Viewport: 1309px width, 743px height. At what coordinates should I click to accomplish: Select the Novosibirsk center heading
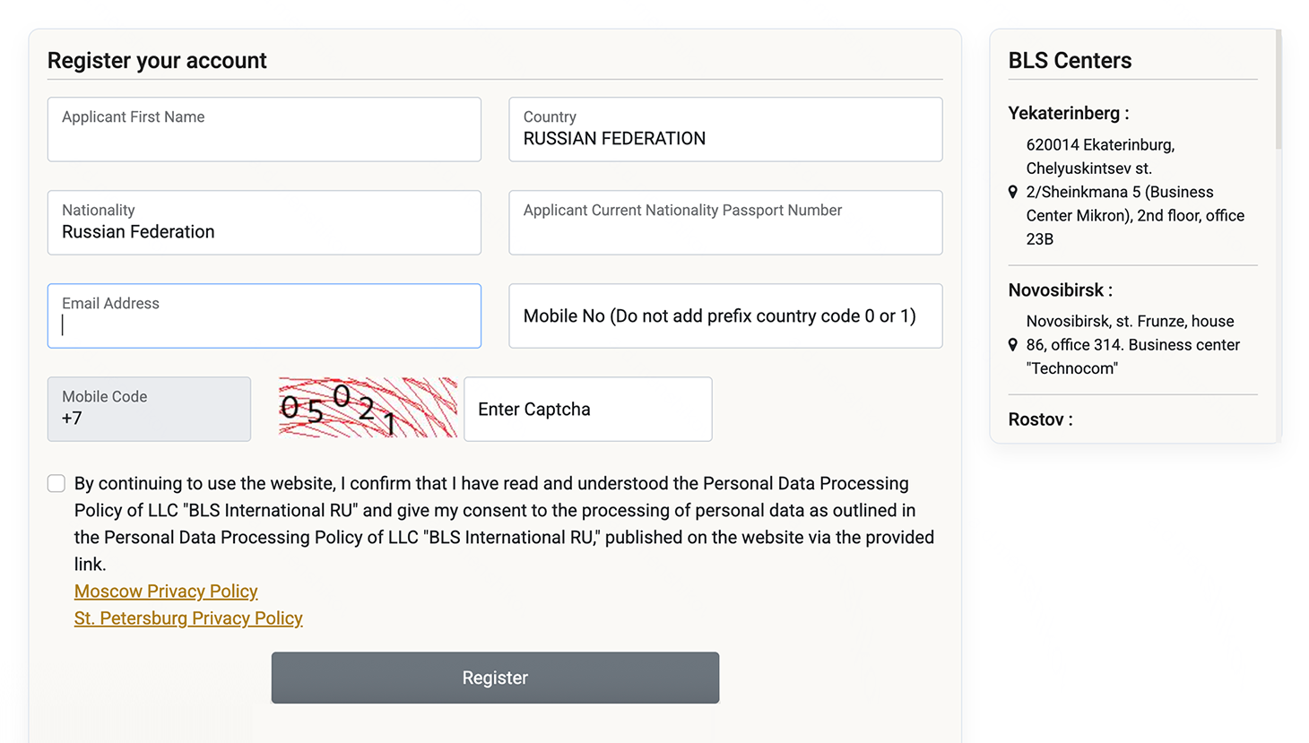(1060, 290)
